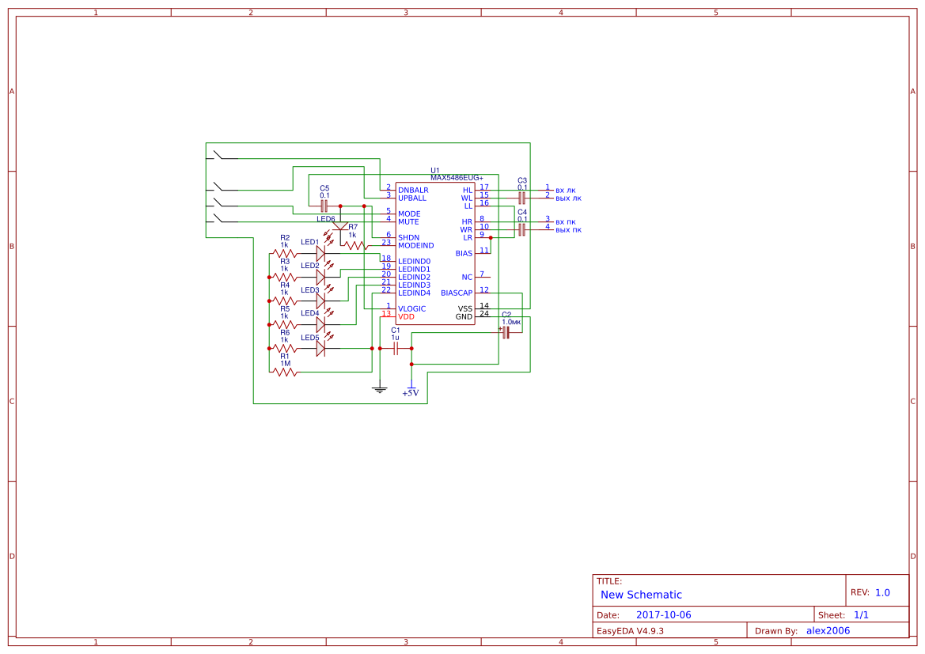The width and height of the screenshot is (925, 654).
Task: Select the topmost switch symbol
Action: (226, 156)
